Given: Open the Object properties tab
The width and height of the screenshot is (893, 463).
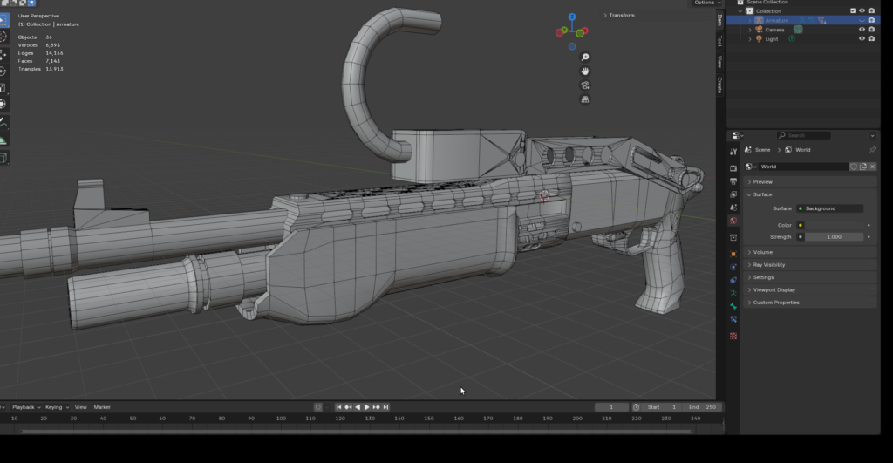Looking at the screenshot, I should (733, 254).
